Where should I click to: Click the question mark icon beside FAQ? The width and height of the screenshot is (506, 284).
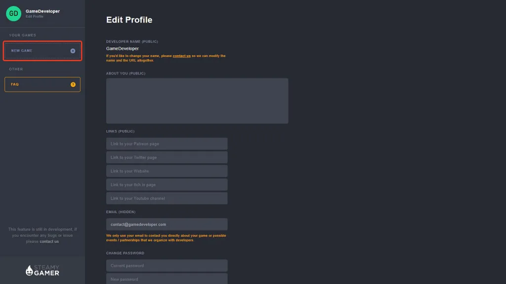pos(73,84)
